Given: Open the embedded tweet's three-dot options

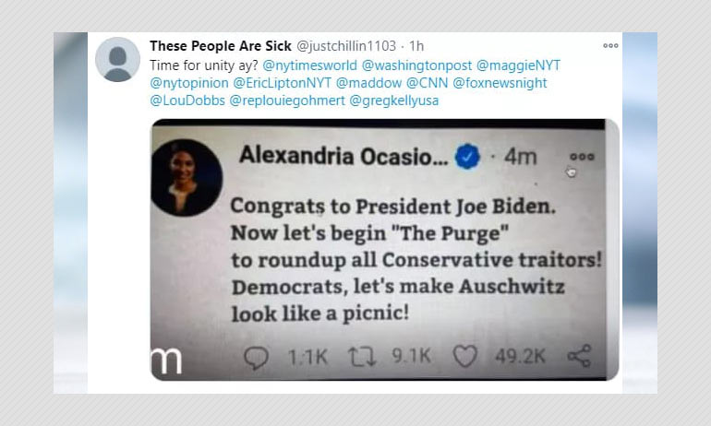Looking at the screenshot, I should pos(582,157).
